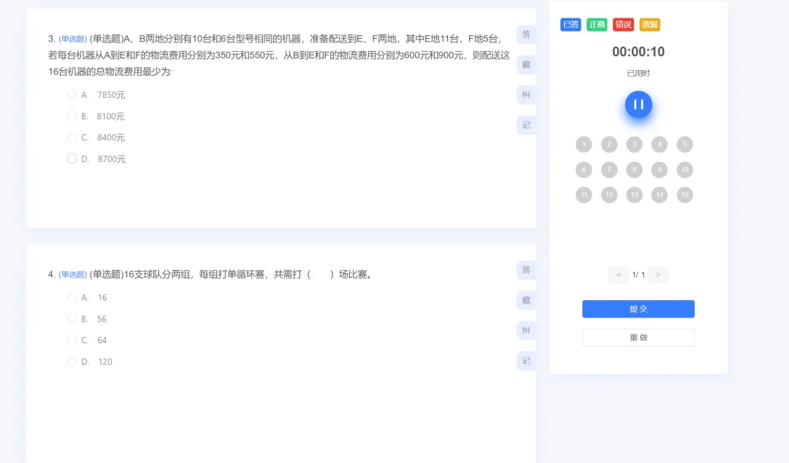Jump to question 13 circle
This screenshot has width=789, height=463.
[634, 195]
